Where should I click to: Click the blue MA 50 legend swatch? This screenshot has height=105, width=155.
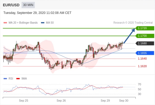[43, 23]
